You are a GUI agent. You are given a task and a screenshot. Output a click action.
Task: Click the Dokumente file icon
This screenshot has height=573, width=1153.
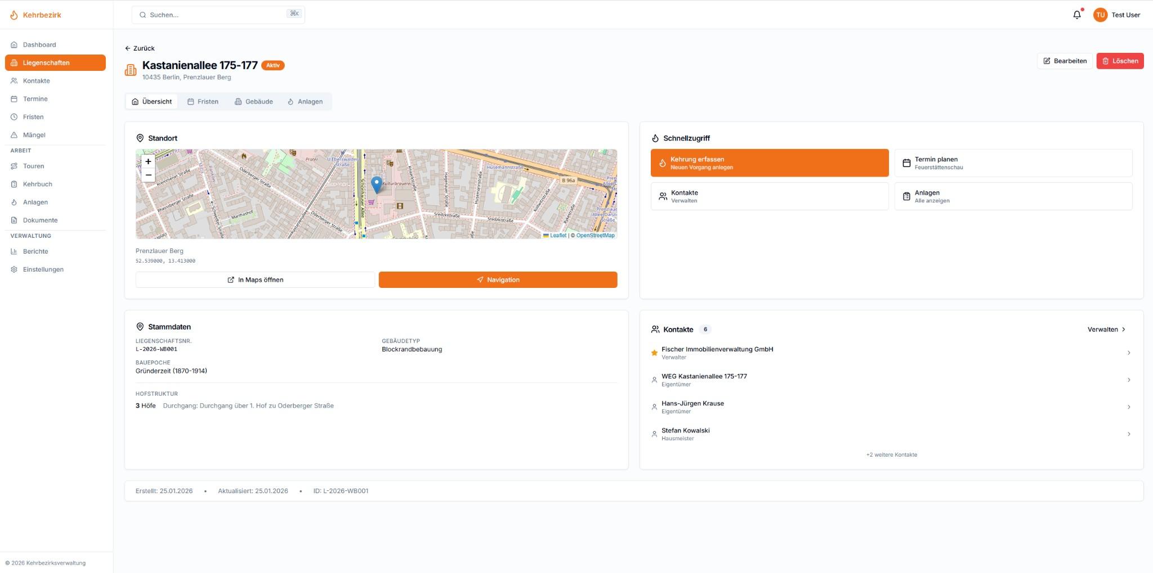[14, 220]
